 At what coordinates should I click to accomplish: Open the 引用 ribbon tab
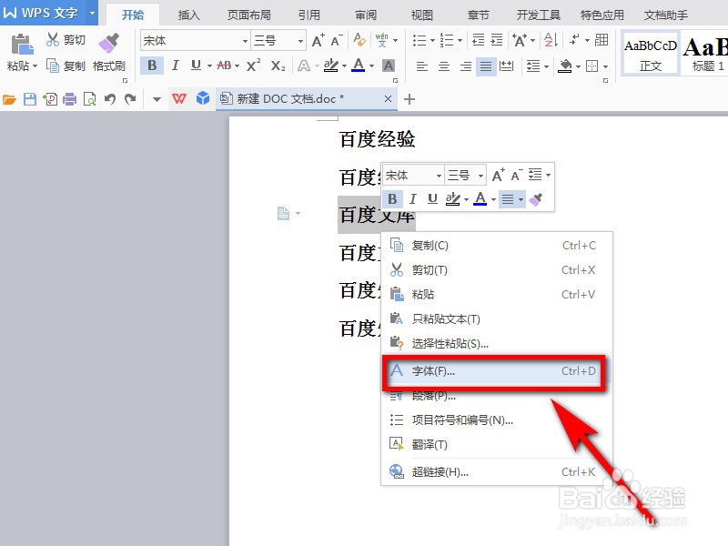309,15
